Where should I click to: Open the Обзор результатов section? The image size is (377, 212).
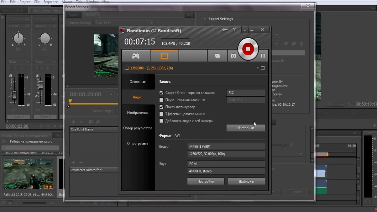point(138,128)
